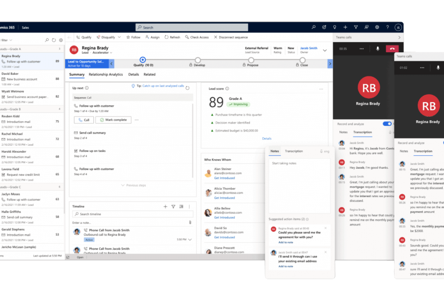
Task: Open the Accelerator dropdown under Regina Brady
Action: coord(103,53)
